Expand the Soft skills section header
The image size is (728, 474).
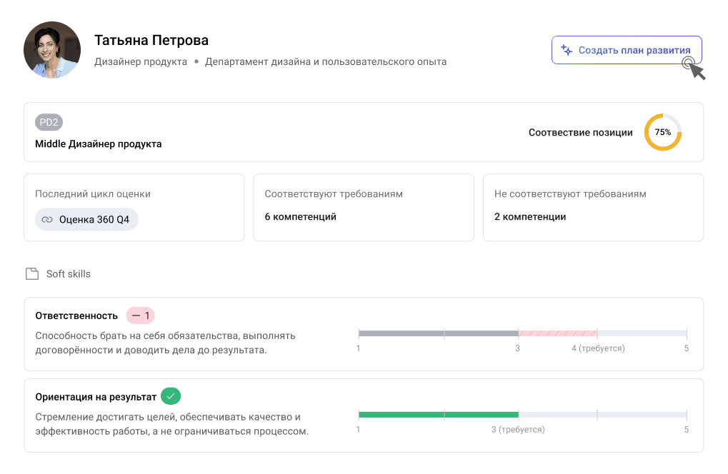69,274
